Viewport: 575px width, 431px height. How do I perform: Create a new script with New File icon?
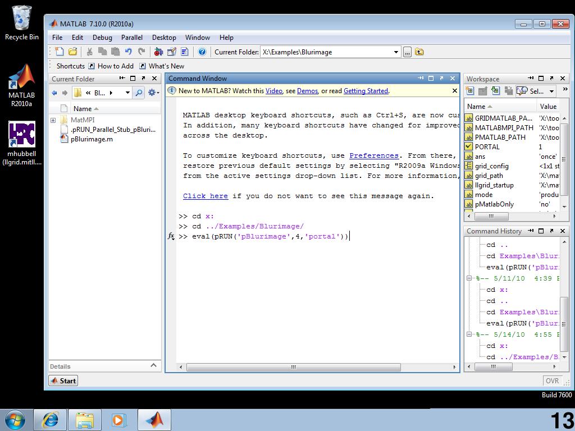(x=59, y=52)
